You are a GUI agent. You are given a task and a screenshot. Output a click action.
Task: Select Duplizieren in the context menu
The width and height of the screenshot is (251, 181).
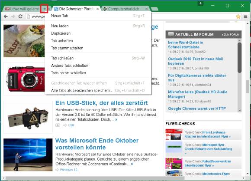pos(98,33)
